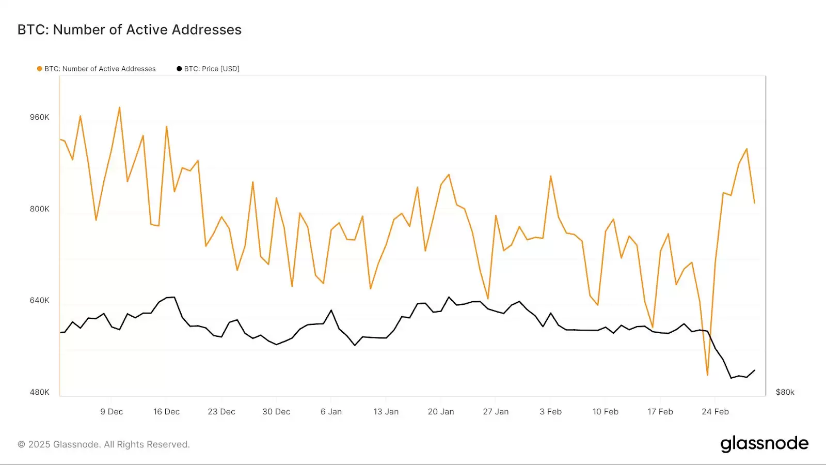The width and height of the screenshot is (826, 465).
Task: Select the 3 Feb date label
Action: tap(550, 412)
